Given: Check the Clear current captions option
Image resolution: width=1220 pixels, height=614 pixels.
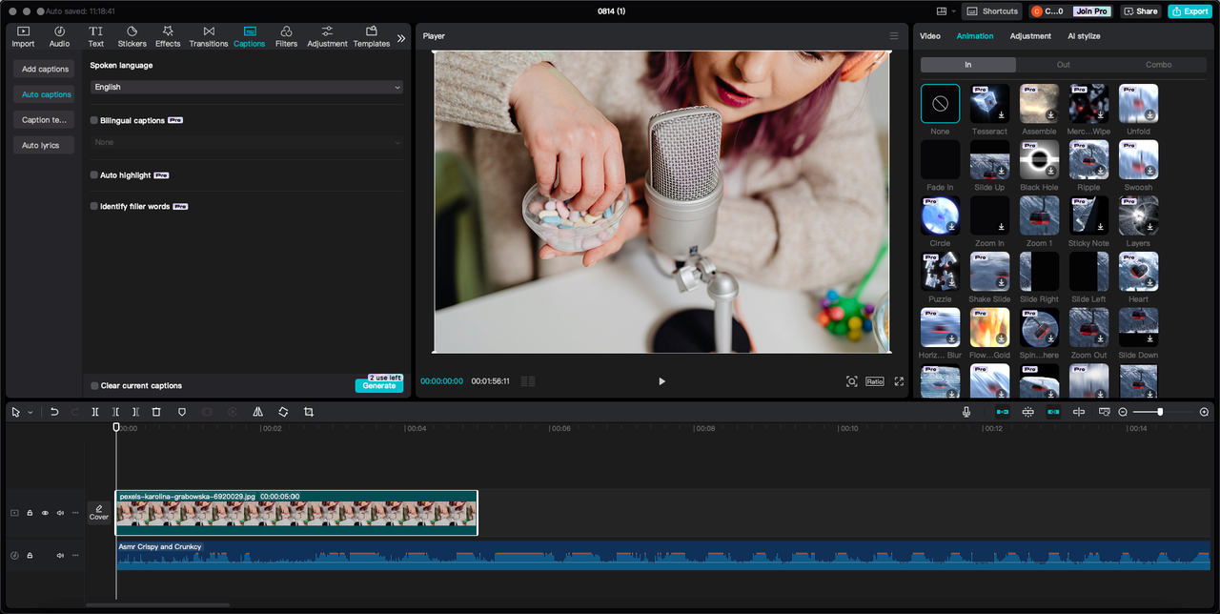Looking at the screenshot, I should coord(94,386).
